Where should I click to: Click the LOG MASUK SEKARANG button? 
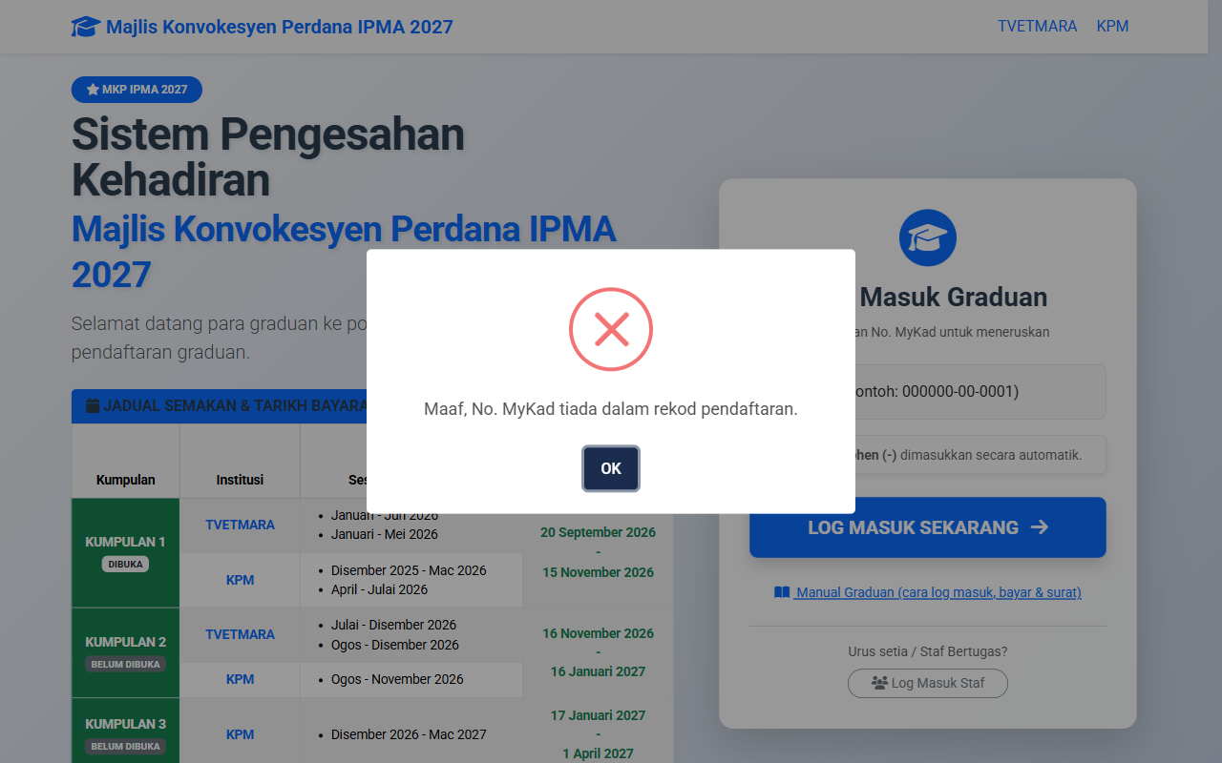point(928,527)
